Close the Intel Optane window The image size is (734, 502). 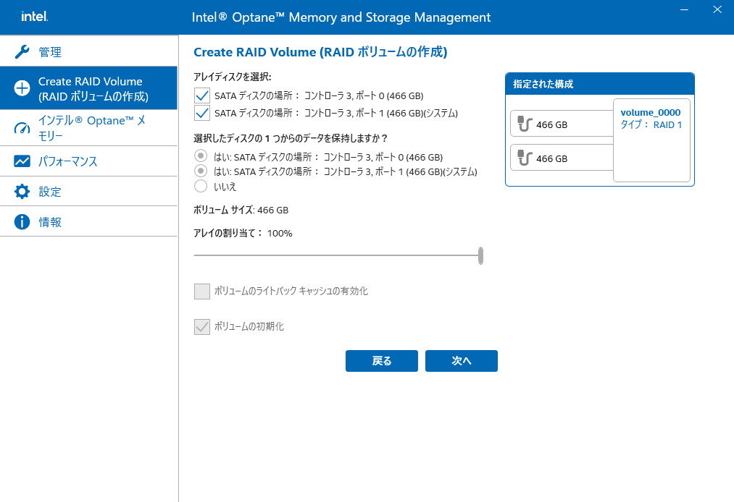pos(717,9)
